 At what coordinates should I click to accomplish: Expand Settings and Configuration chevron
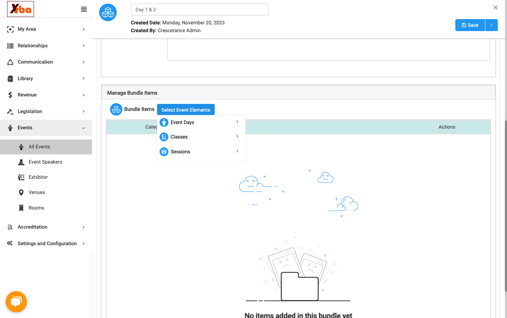83,243
